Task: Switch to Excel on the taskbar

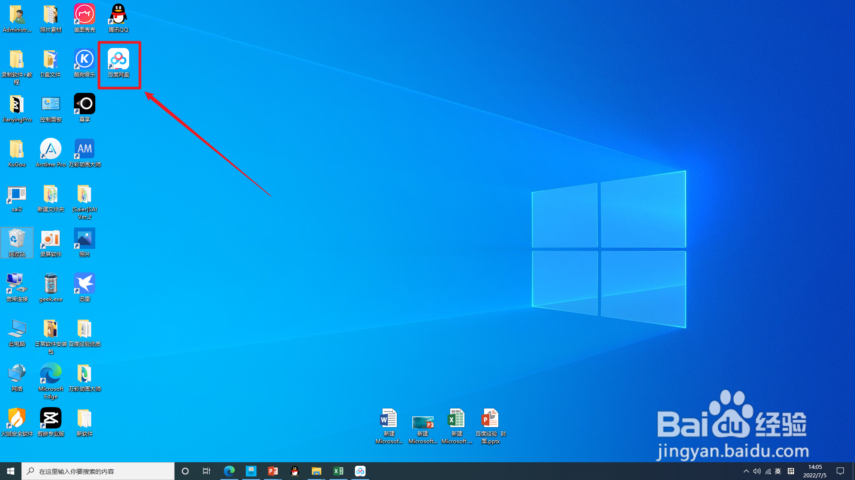Action: 338,471
